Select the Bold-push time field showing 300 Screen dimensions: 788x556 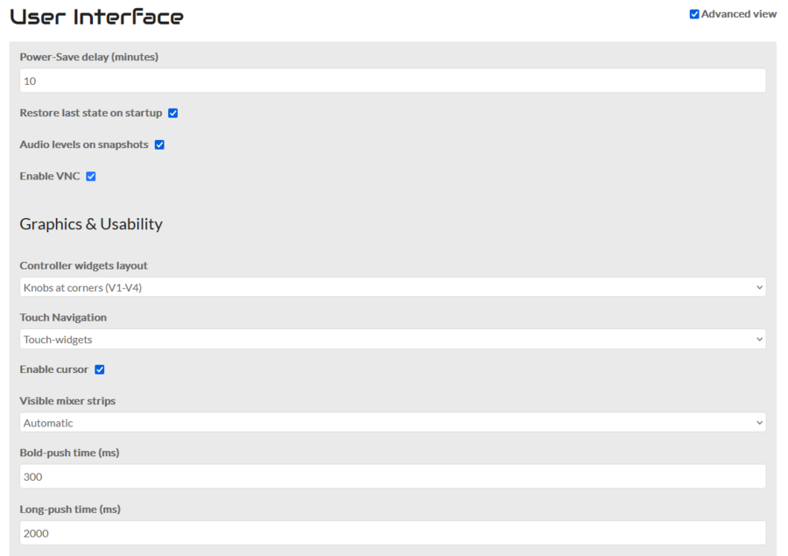[x=392, y=476]
